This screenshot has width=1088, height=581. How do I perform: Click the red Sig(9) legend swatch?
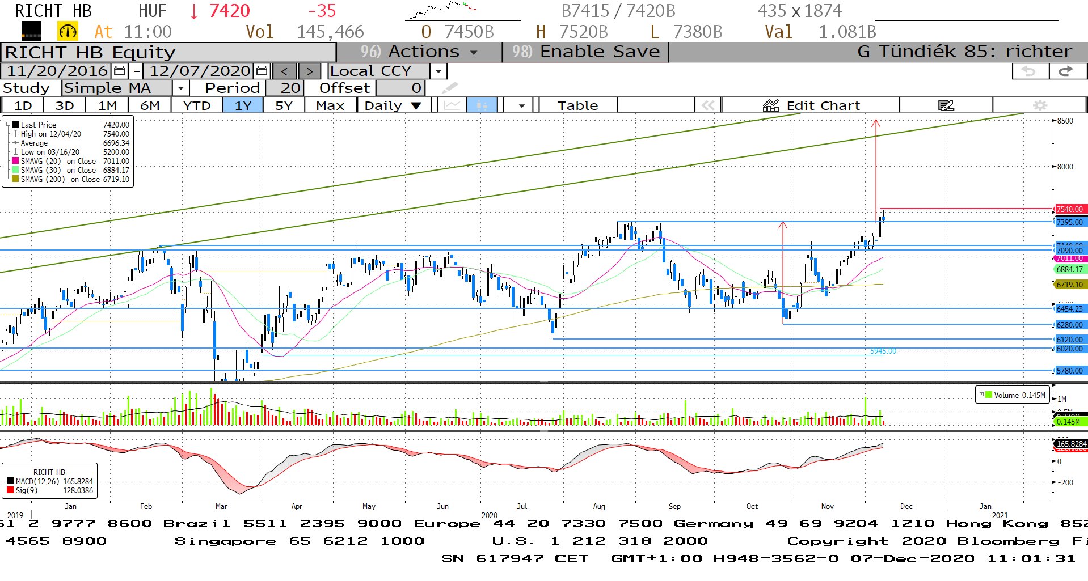point(10,490)
